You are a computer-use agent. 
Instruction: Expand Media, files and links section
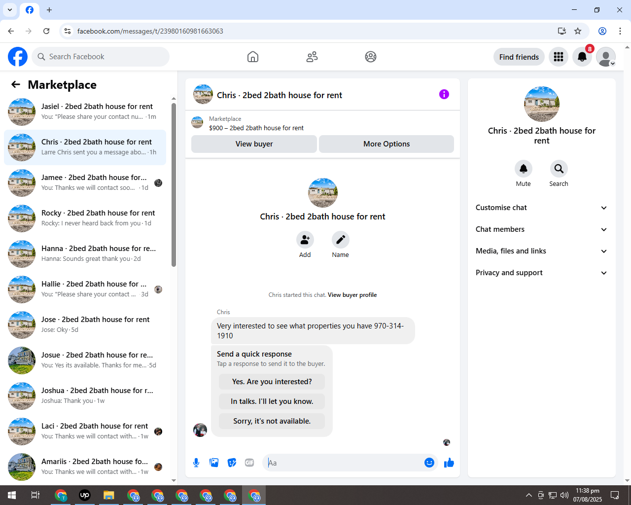[x=541, y=251]
